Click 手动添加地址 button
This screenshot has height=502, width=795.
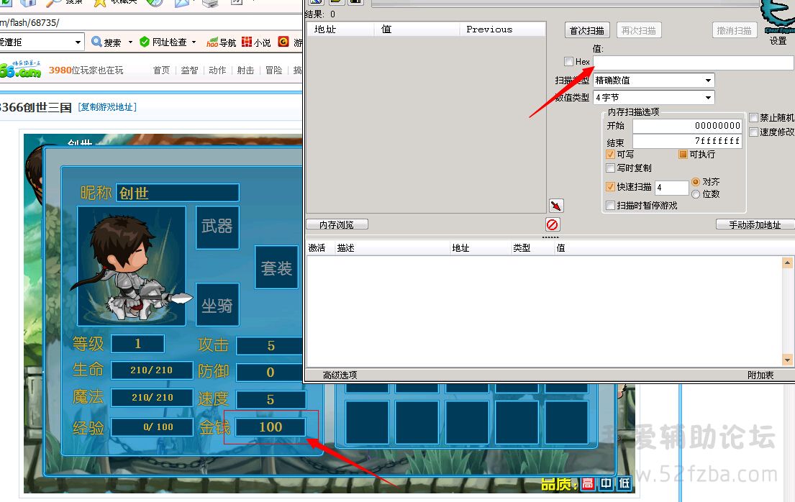755,224
